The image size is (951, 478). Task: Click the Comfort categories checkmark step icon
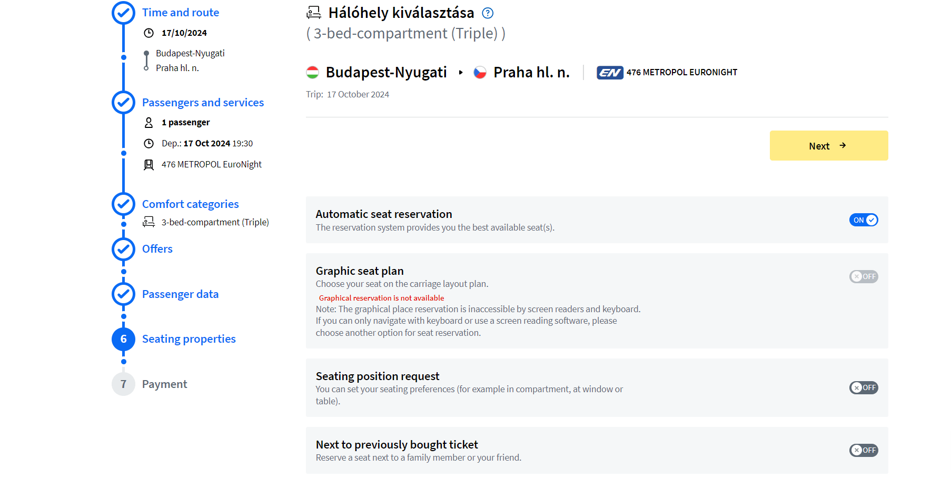point(124,204)
